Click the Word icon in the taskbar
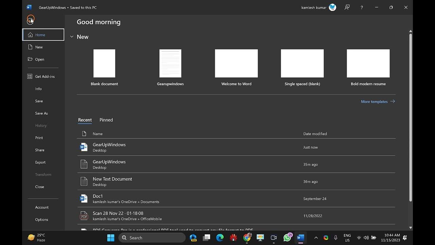The width and height of the screenshot is (435, 245). point(300,238)
